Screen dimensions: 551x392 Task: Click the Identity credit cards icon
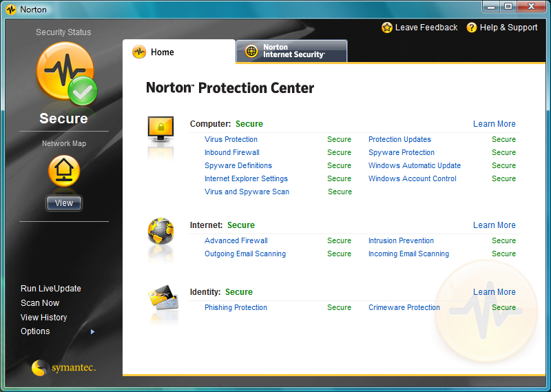[x=163, y=298]
